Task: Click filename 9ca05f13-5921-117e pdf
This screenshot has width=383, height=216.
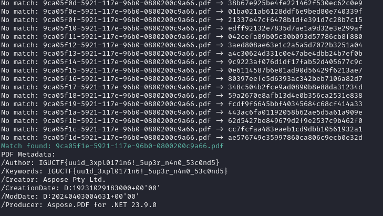Action: (127, 54)
